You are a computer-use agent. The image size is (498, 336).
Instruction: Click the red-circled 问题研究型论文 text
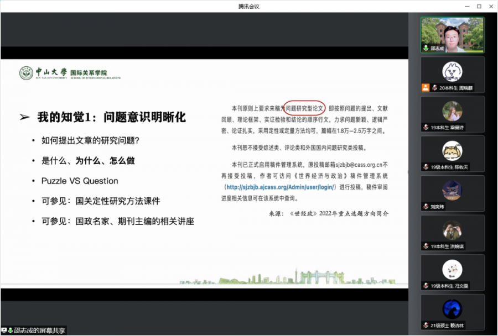click(304, 108)
